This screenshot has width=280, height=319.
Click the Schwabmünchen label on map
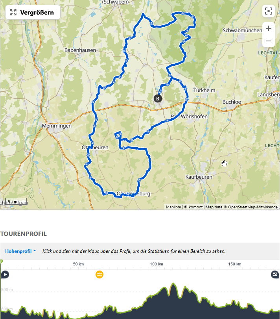pyautogui.click(x=242, y=30)
